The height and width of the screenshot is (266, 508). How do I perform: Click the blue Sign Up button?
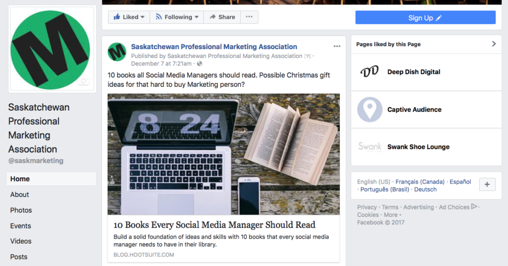pyautogui.click(x=425, y=17)
